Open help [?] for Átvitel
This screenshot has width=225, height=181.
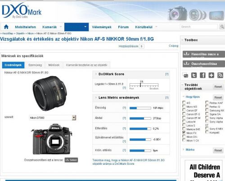[124, 118]
